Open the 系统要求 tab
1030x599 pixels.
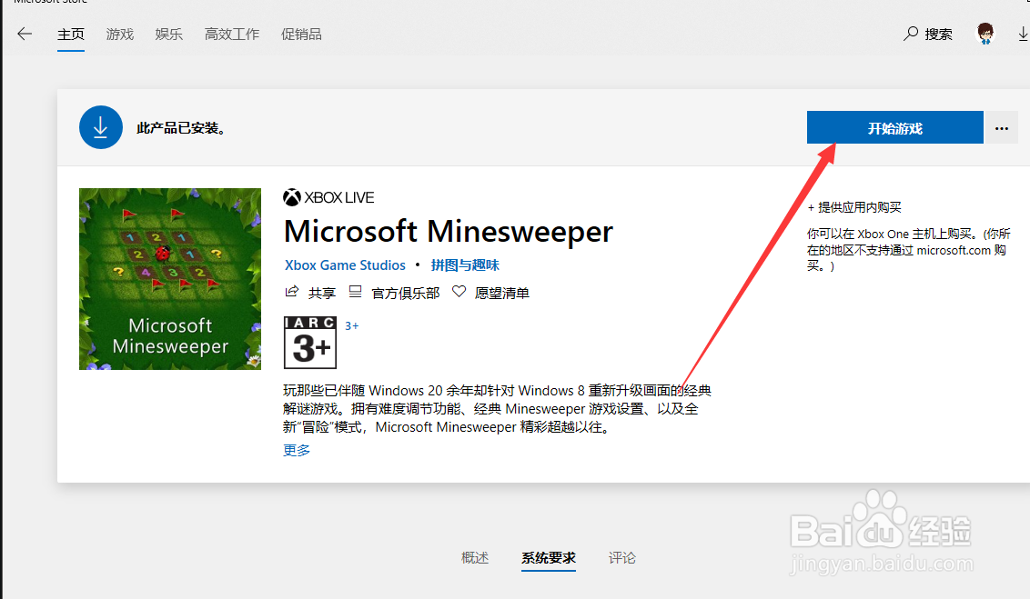(549, 558)
